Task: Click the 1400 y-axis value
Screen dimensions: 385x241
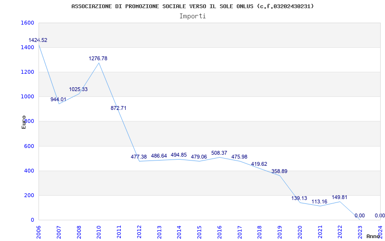Action: 28,47
